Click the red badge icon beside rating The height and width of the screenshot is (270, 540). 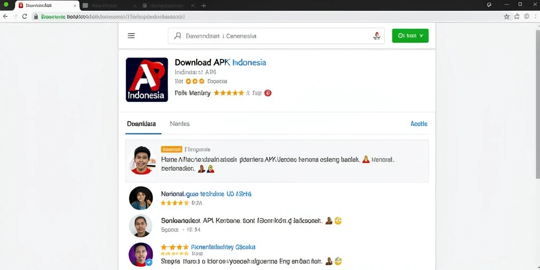268,93
